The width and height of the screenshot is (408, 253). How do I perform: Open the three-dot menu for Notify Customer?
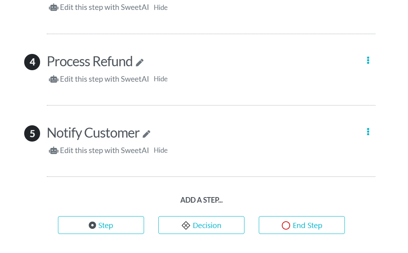pyautogui.click(x=368, y=132)
